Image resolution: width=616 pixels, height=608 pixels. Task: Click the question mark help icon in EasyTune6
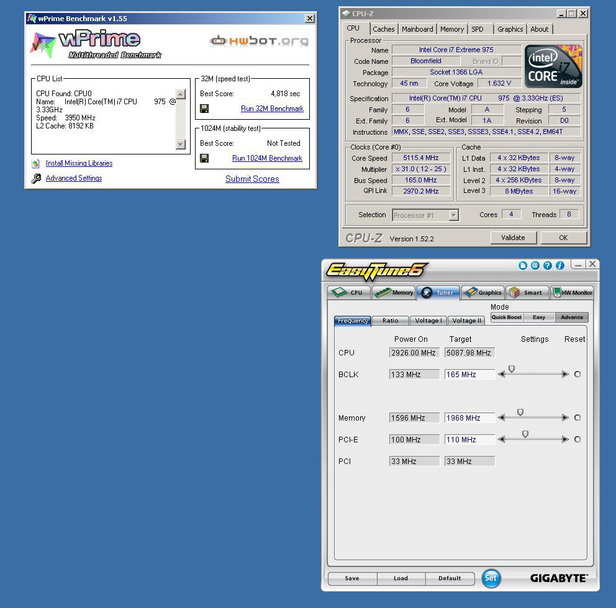[548, 266]
